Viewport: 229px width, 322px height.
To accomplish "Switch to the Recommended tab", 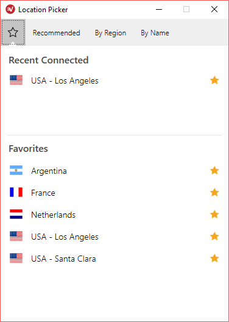I will (57, 33).
